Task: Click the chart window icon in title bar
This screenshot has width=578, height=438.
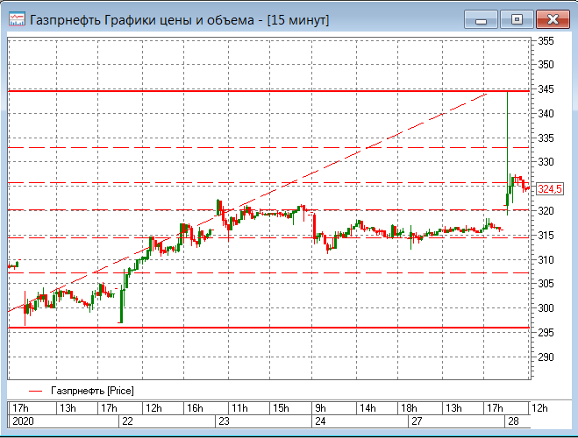Action: tap(17, 18)
